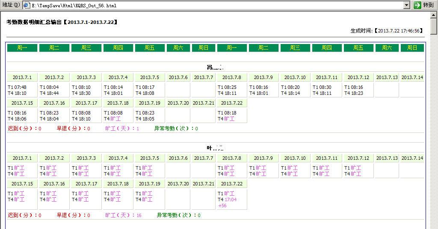Click the 生成时间 2013.7.22 17:46:56 text

pos(387,31)
